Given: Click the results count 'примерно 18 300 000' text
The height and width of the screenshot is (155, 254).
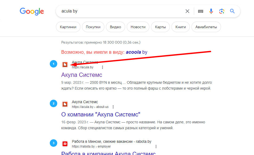Looking at the screenshot, I should click(x=103, y=42).
